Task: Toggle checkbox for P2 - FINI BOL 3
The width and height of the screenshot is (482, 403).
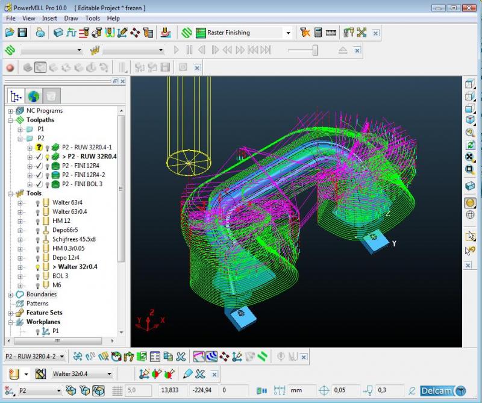Action: click(39, 184)
